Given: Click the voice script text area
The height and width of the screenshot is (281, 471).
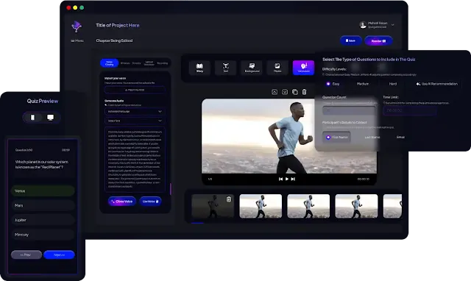Looking at the screenshot, I should (x=135, y=159).
